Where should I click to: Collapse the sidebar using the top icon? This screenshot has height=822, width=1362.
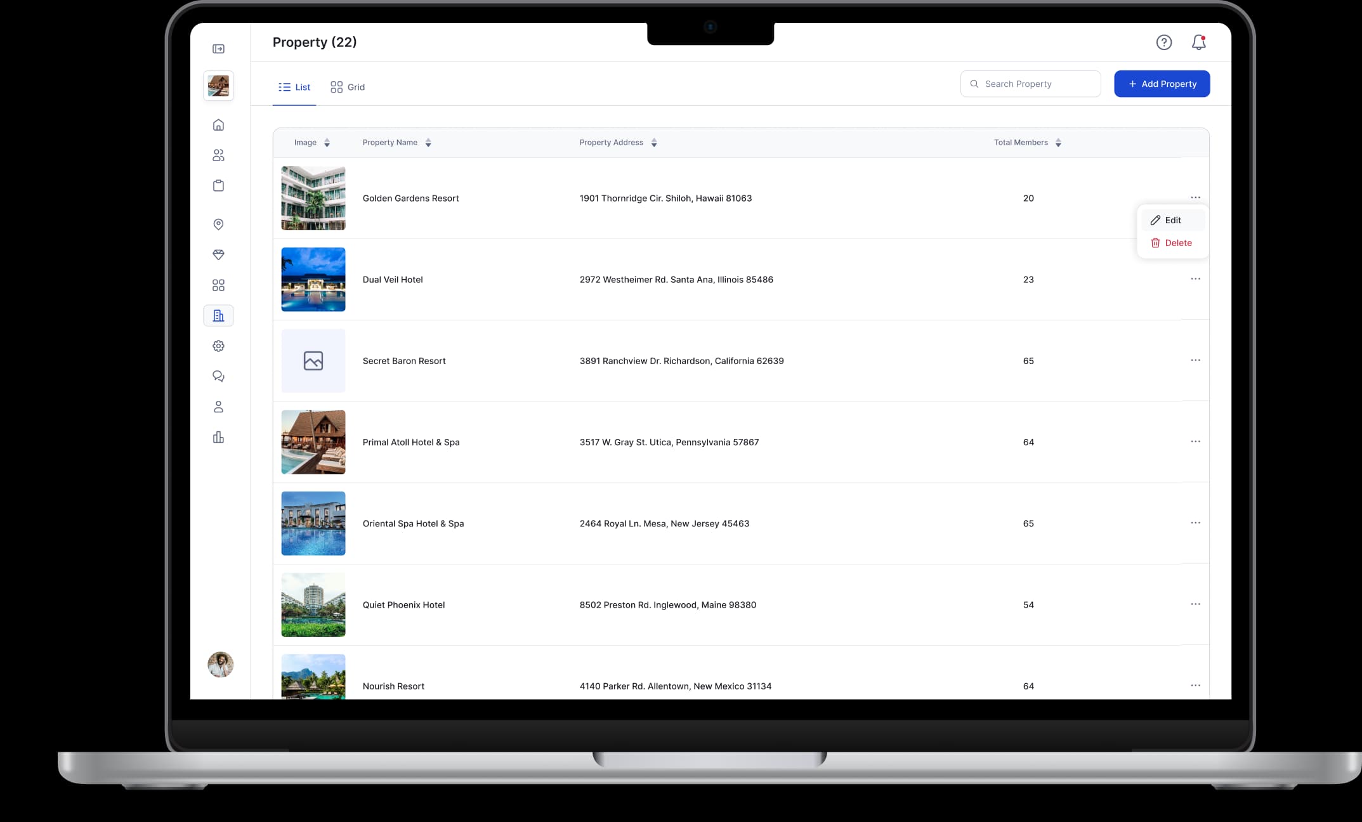coord(218,48)
